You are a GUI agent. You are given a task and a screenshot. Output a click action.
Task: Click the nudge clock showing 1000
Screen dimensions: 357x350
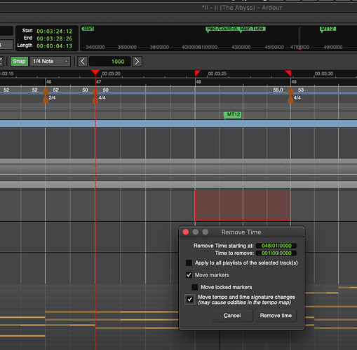(110, 62)
